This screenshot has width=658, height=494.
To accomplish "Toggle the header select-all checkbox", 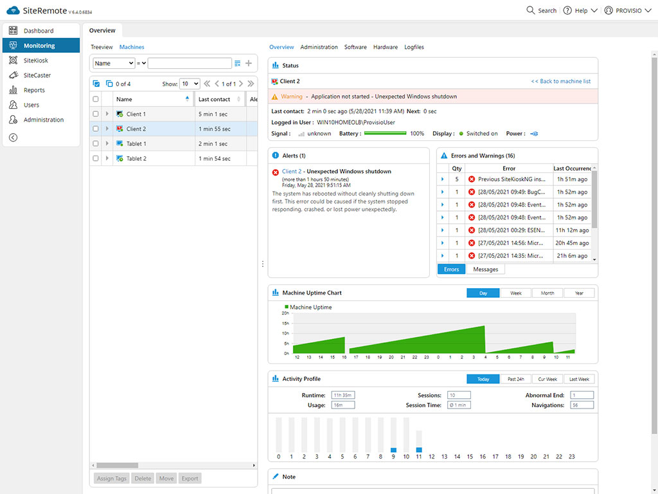I will [x=96, y=99].
